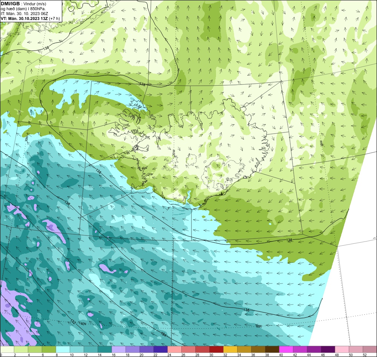
Task: Click the indigo swatch between 22 and 24
Action: pos(161,349)
